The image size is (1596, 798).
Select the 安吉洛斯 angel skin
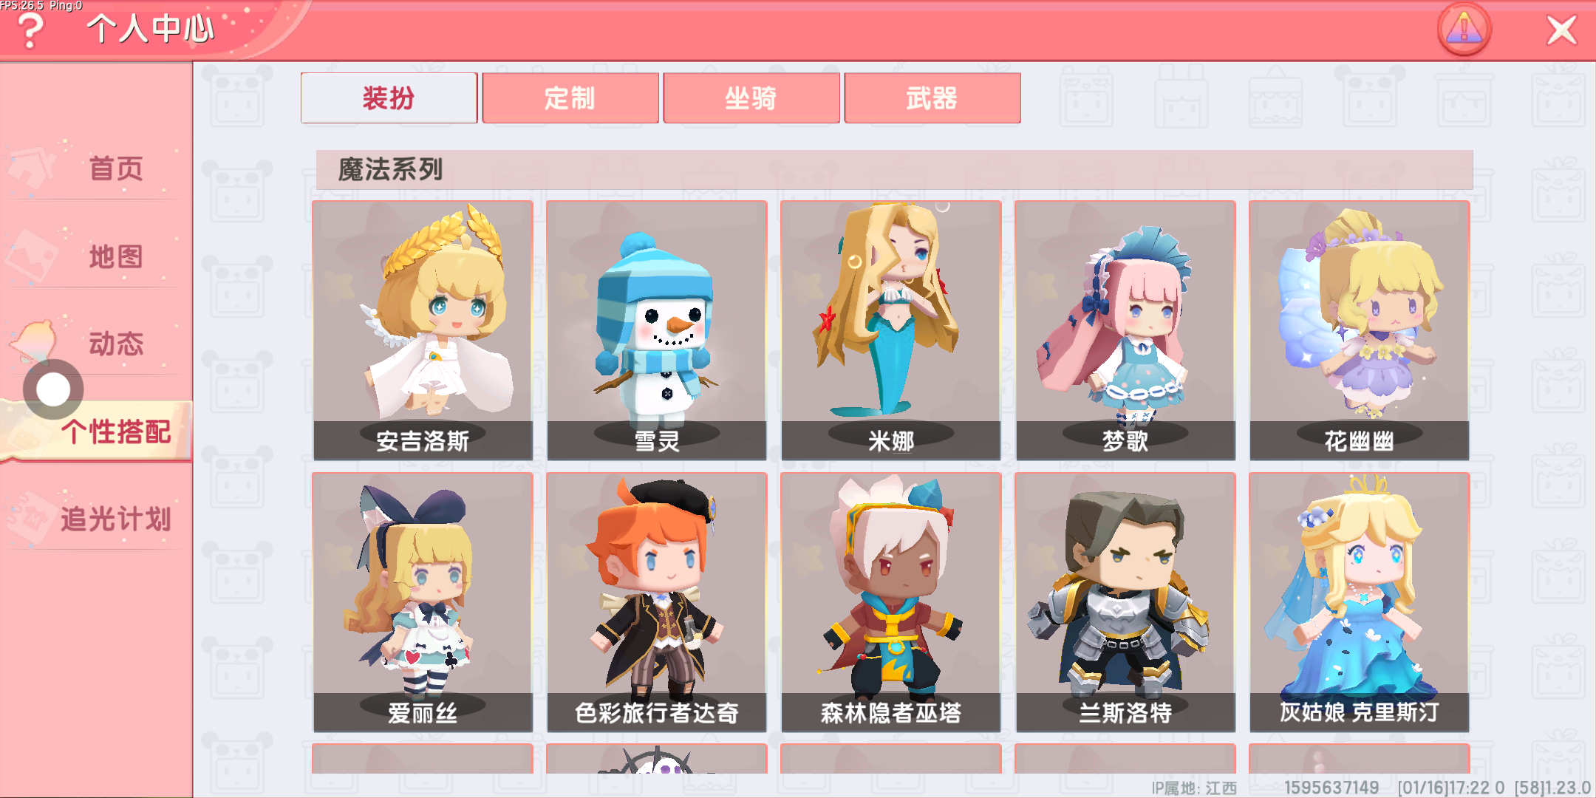(x=423, y=330)
